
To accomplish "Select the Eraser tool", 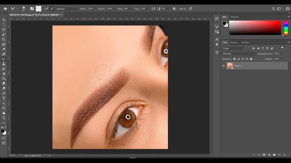I will 4,74.
